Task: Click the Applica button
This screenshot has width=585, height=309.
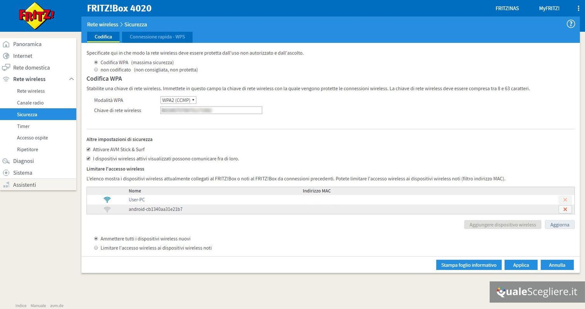Action: (x=520, y=265)
